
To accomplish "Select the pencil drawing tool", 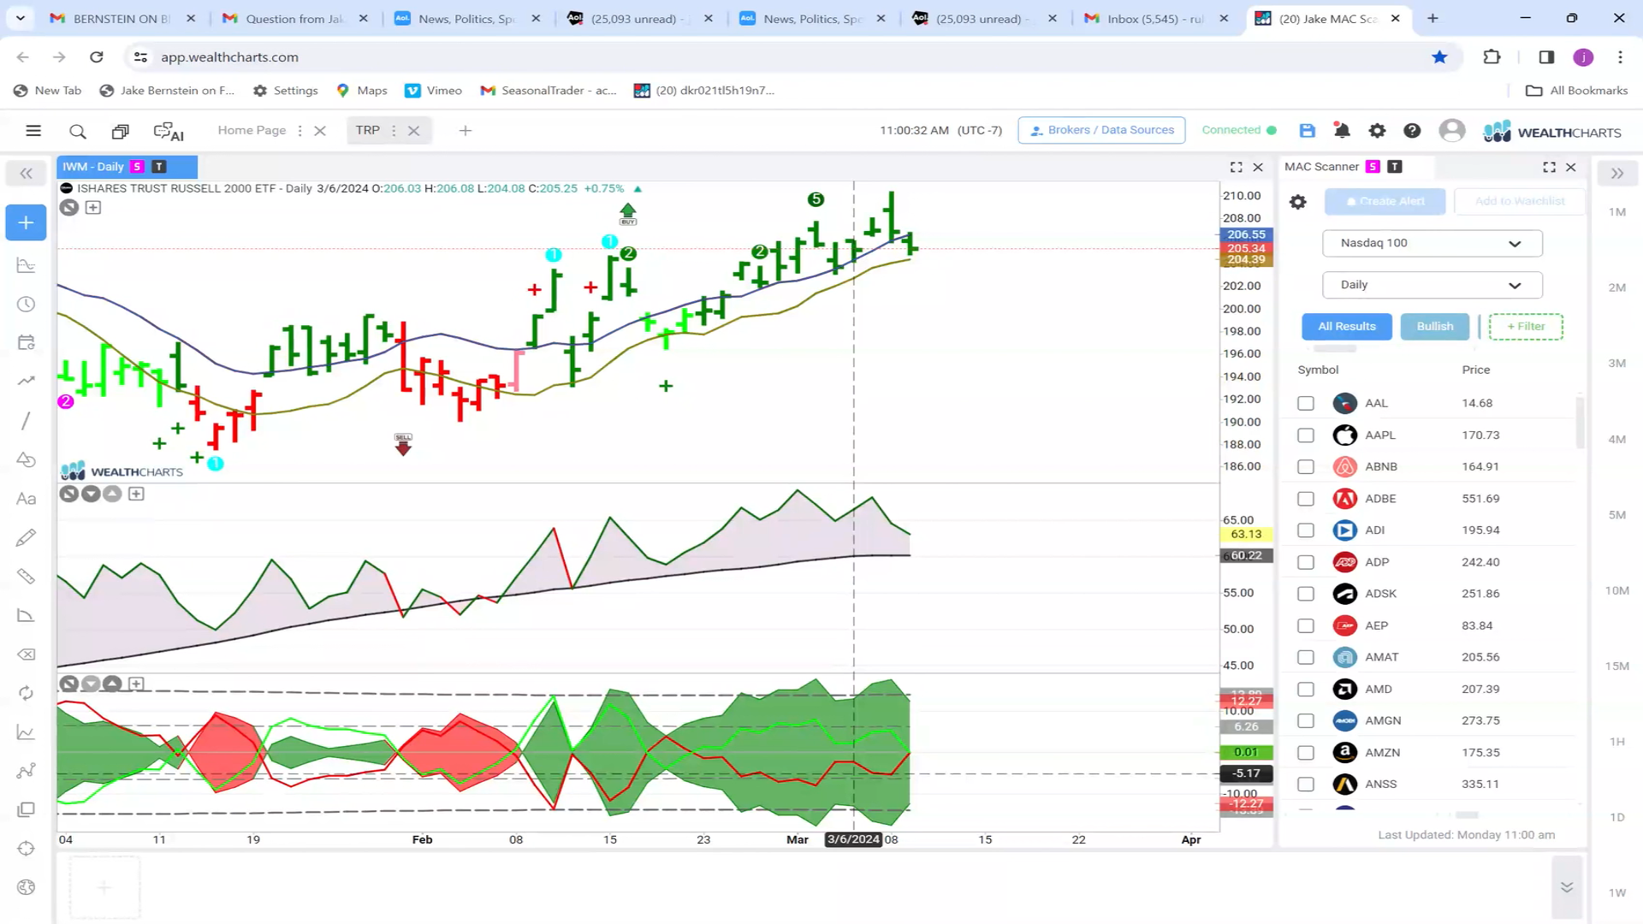I will (26, 537).
